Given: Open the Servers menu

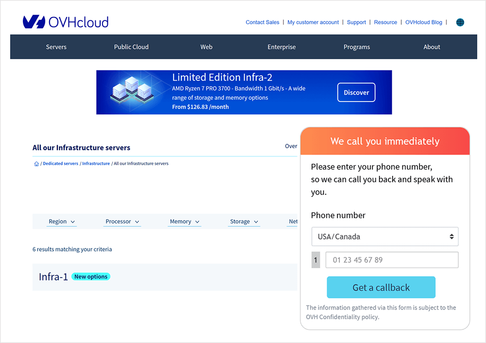Looking at the screenshot, I should click(x=56, y=47).
